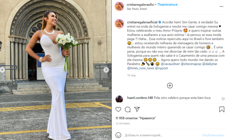Open @nypost mention link
Image resolution: width=227 pixels, height=140 pixels.
[x=161, y=68]
